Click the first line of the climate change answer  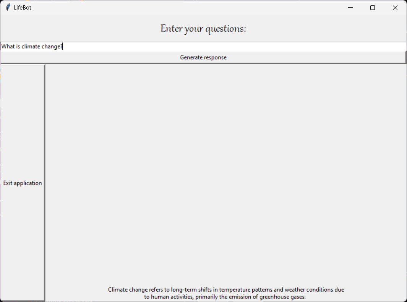(226, 289)
